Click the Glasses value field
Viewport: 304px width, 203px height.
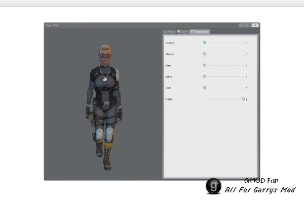(x=246, y=54)
